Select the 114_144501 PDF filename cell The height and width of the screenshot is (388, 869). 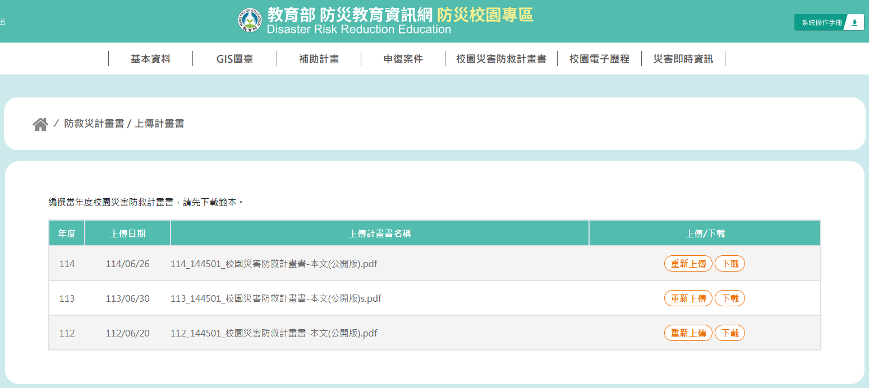tap(274, 264)
